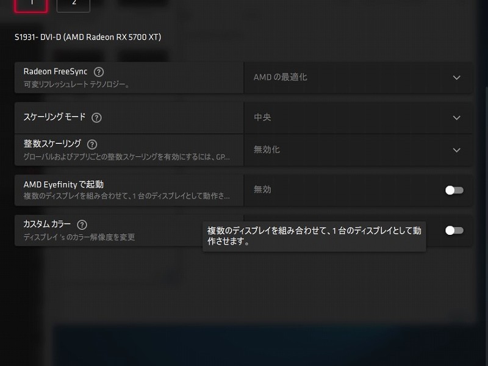Image resolution: width=488 pixels, height=366 pixels.
Task: Click S1931- DVI-D display name text
Action: click(x=88, y=37)
